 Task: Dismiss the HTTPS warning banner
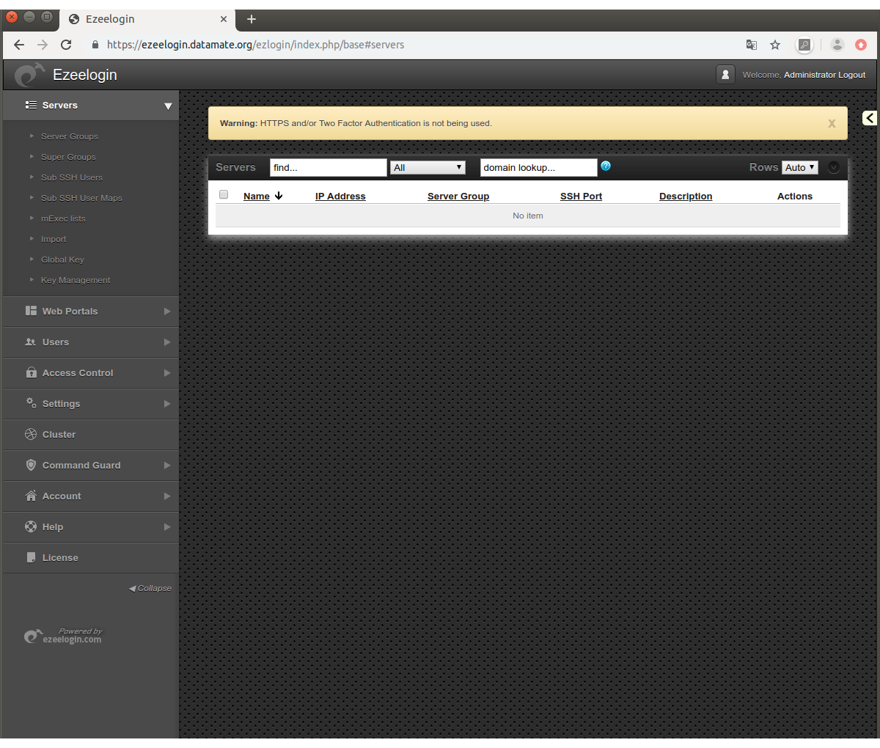pyautogui.click(x=832, y=124)
